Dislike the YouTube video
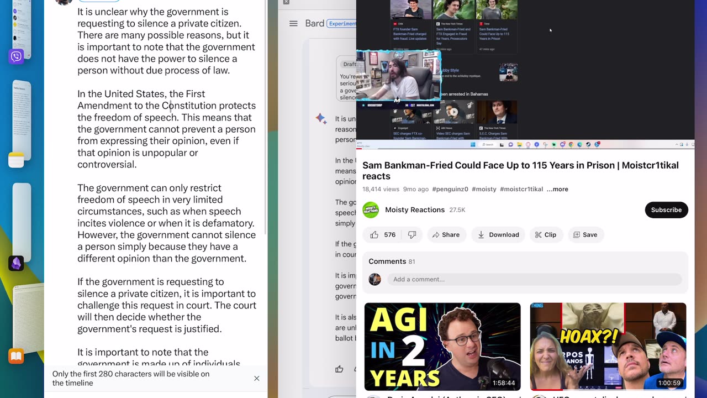The width and height of the screenshot is (707, 398). coord(412,235)
